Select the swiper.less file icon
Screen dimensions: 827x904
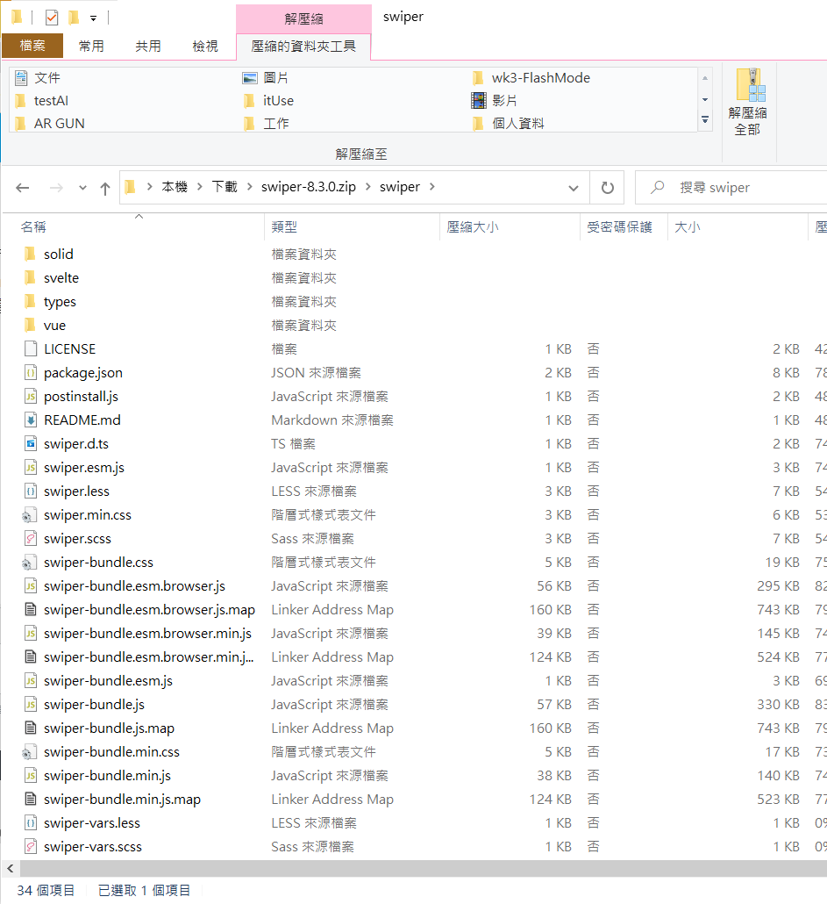31,491
